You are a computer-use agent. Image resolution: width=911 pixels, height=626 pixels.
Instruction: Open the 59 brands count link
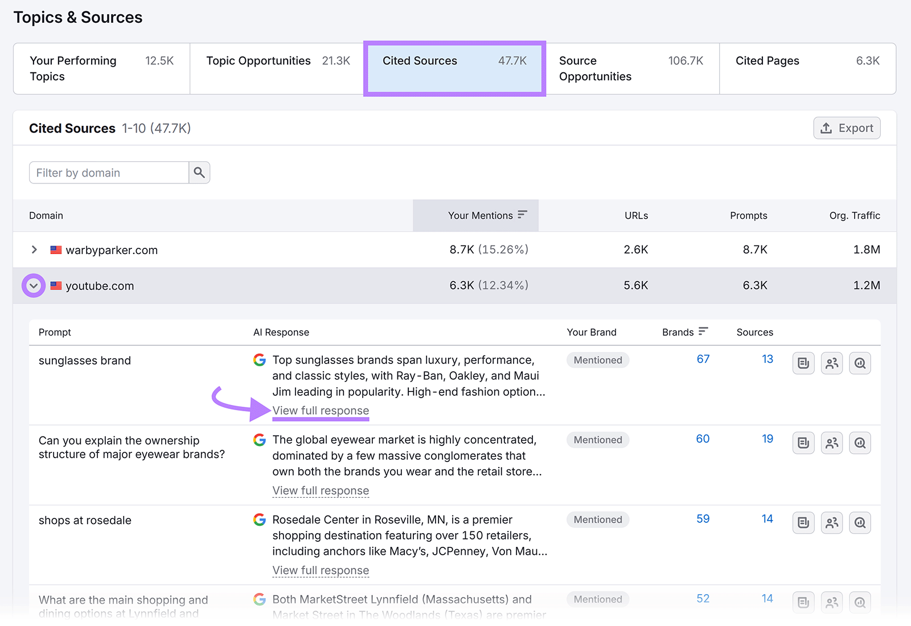tap(703, 519)
